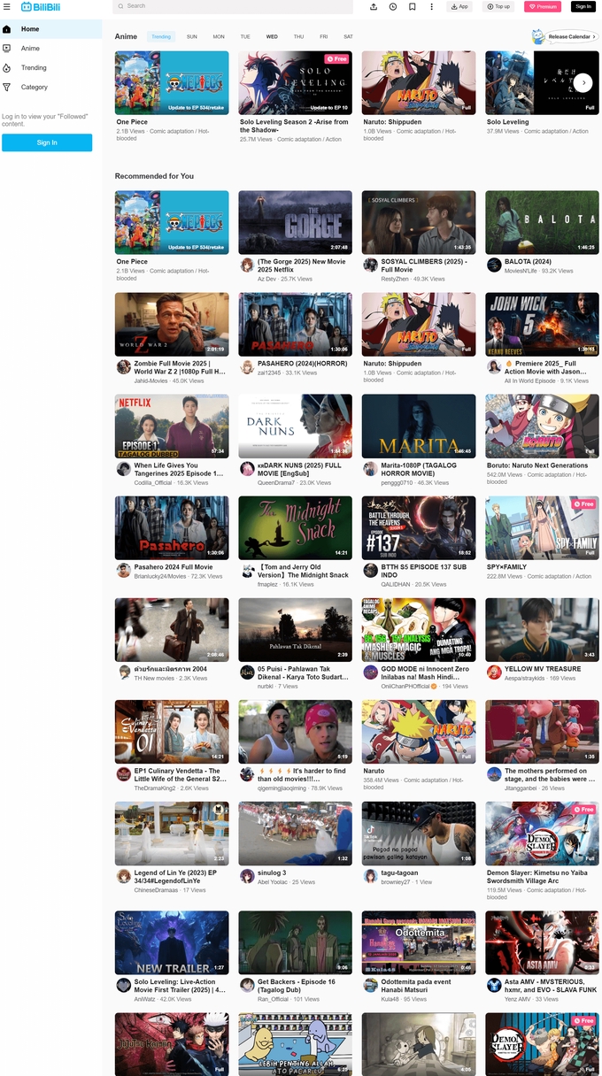Viewport: 602px width, 1076px height.
Task: Click Jahid-Movies uploader avatar
Action: tap(124, 367)
